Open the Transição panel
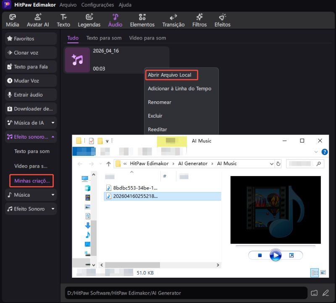The image size is (336, 303). [173, 21]
